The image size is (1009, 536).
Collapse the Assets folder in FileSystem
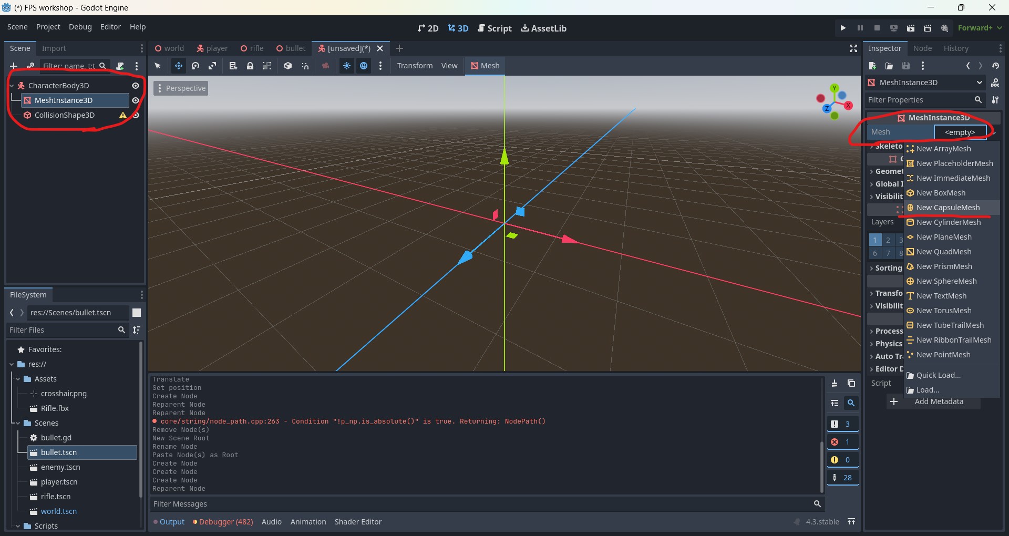click(18, 379)
